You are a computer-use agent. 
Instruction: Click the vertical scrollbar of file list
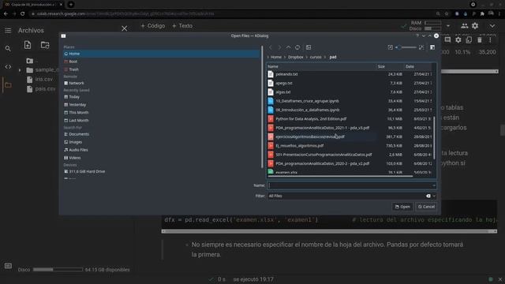(x=434, y=138)
